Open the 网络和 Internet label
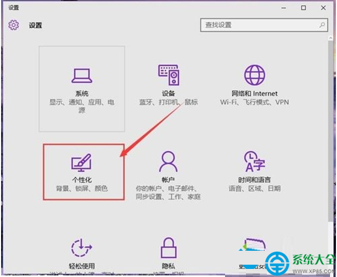Screen dimensions: 337x277 (x=254, y=94)
